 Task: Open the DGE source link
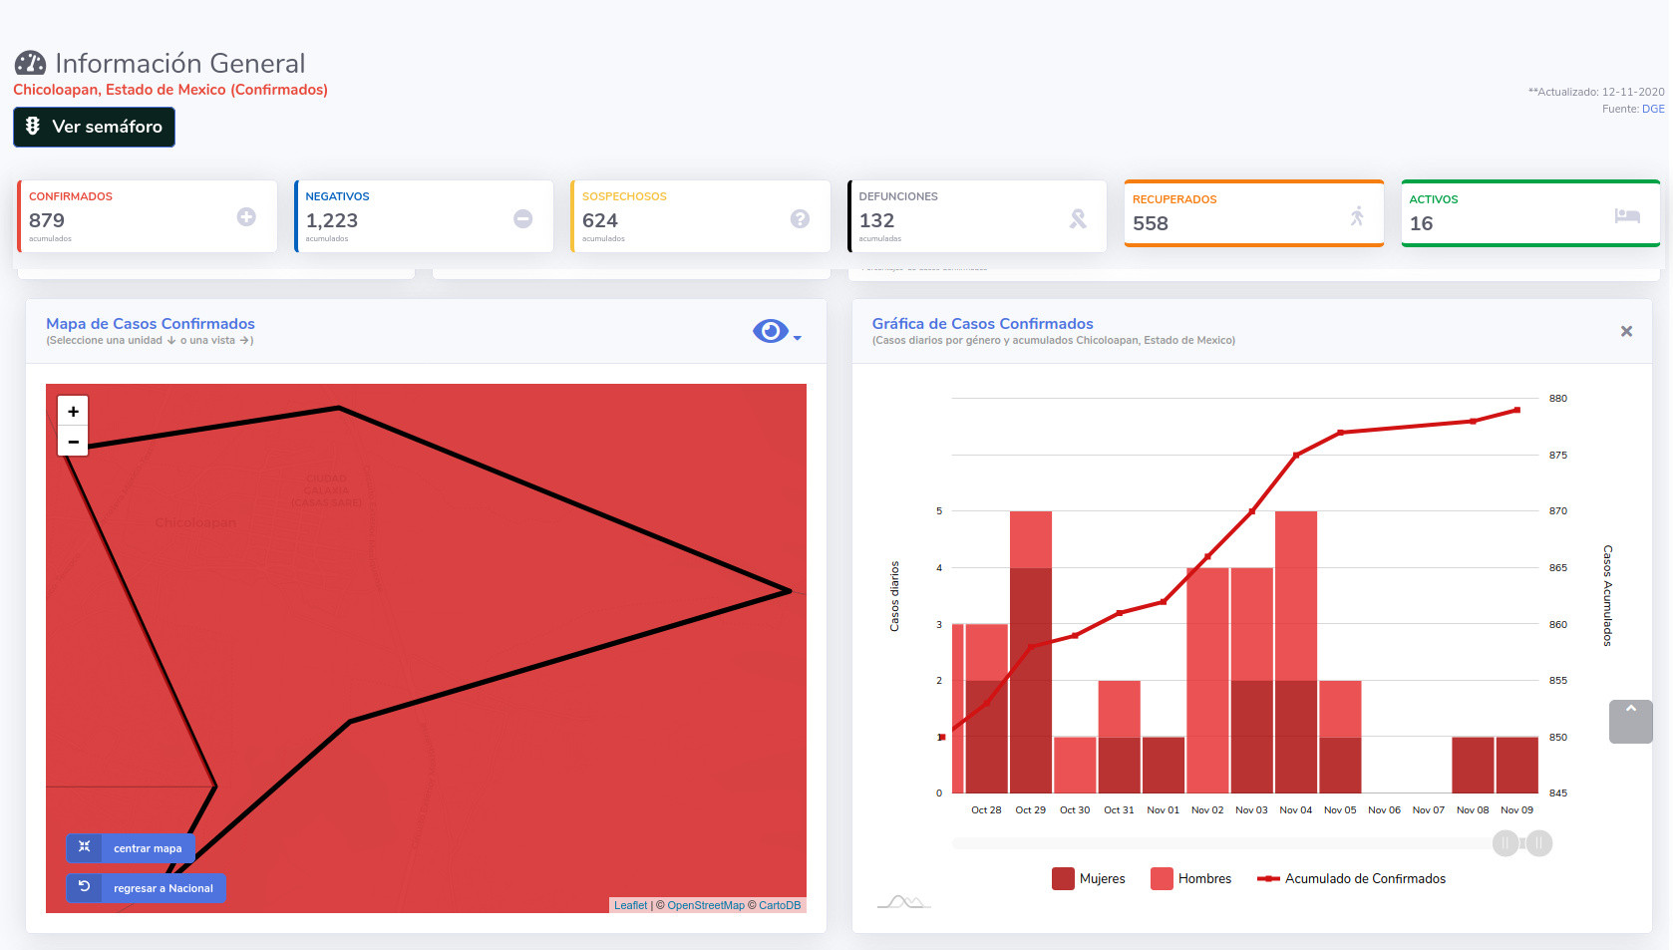pyautogui.click(x=1653, y=109)
